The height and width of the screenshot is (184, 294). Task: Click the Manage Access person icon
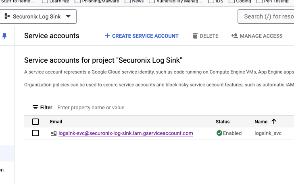pyautogui.click(x=235, y=36)
